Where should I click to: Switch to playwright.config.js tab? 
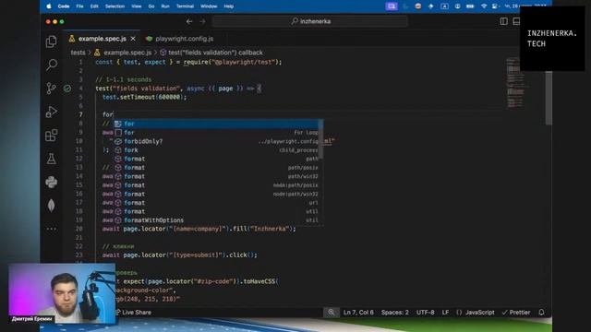click(x=180, y=39)
